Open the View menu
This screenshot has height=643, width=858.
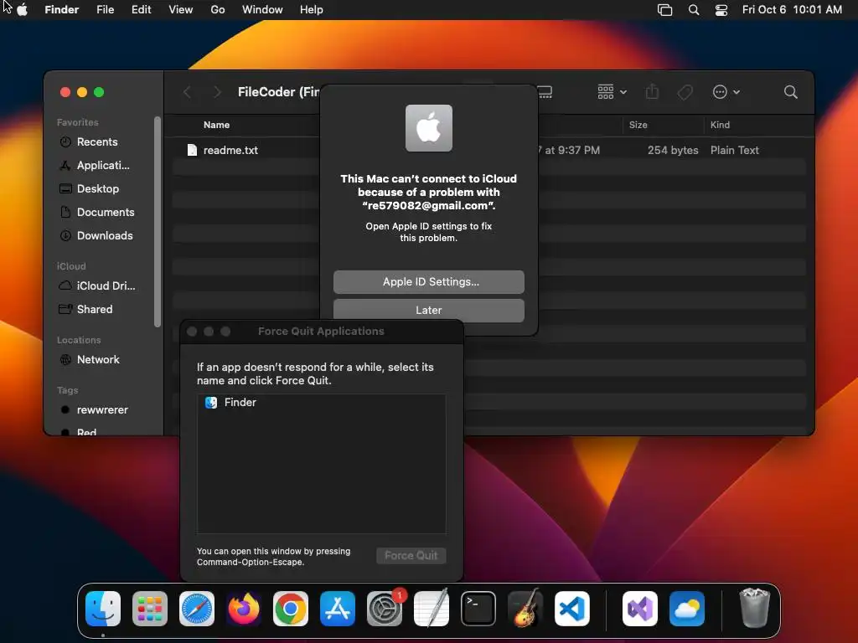pos(181,10)
